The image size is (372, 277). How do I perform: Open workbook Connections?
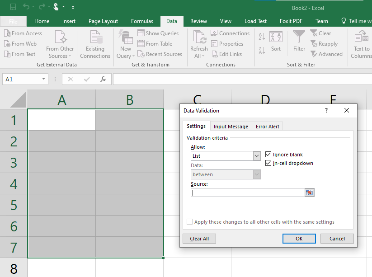click(x=230, y=33)
